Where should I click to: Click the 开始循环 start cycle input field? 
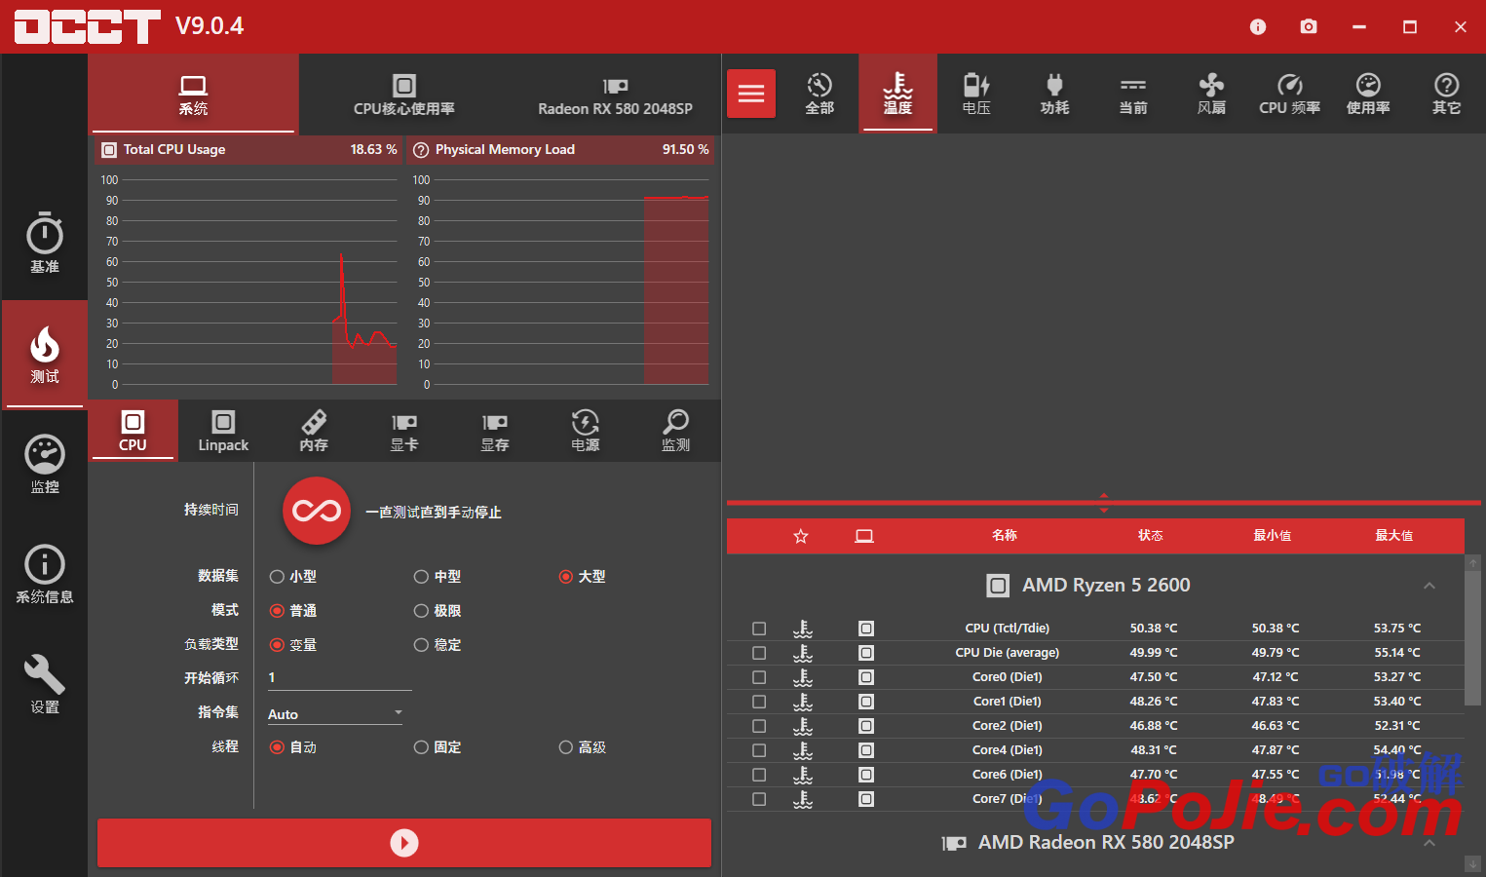[x=339, y=678]
